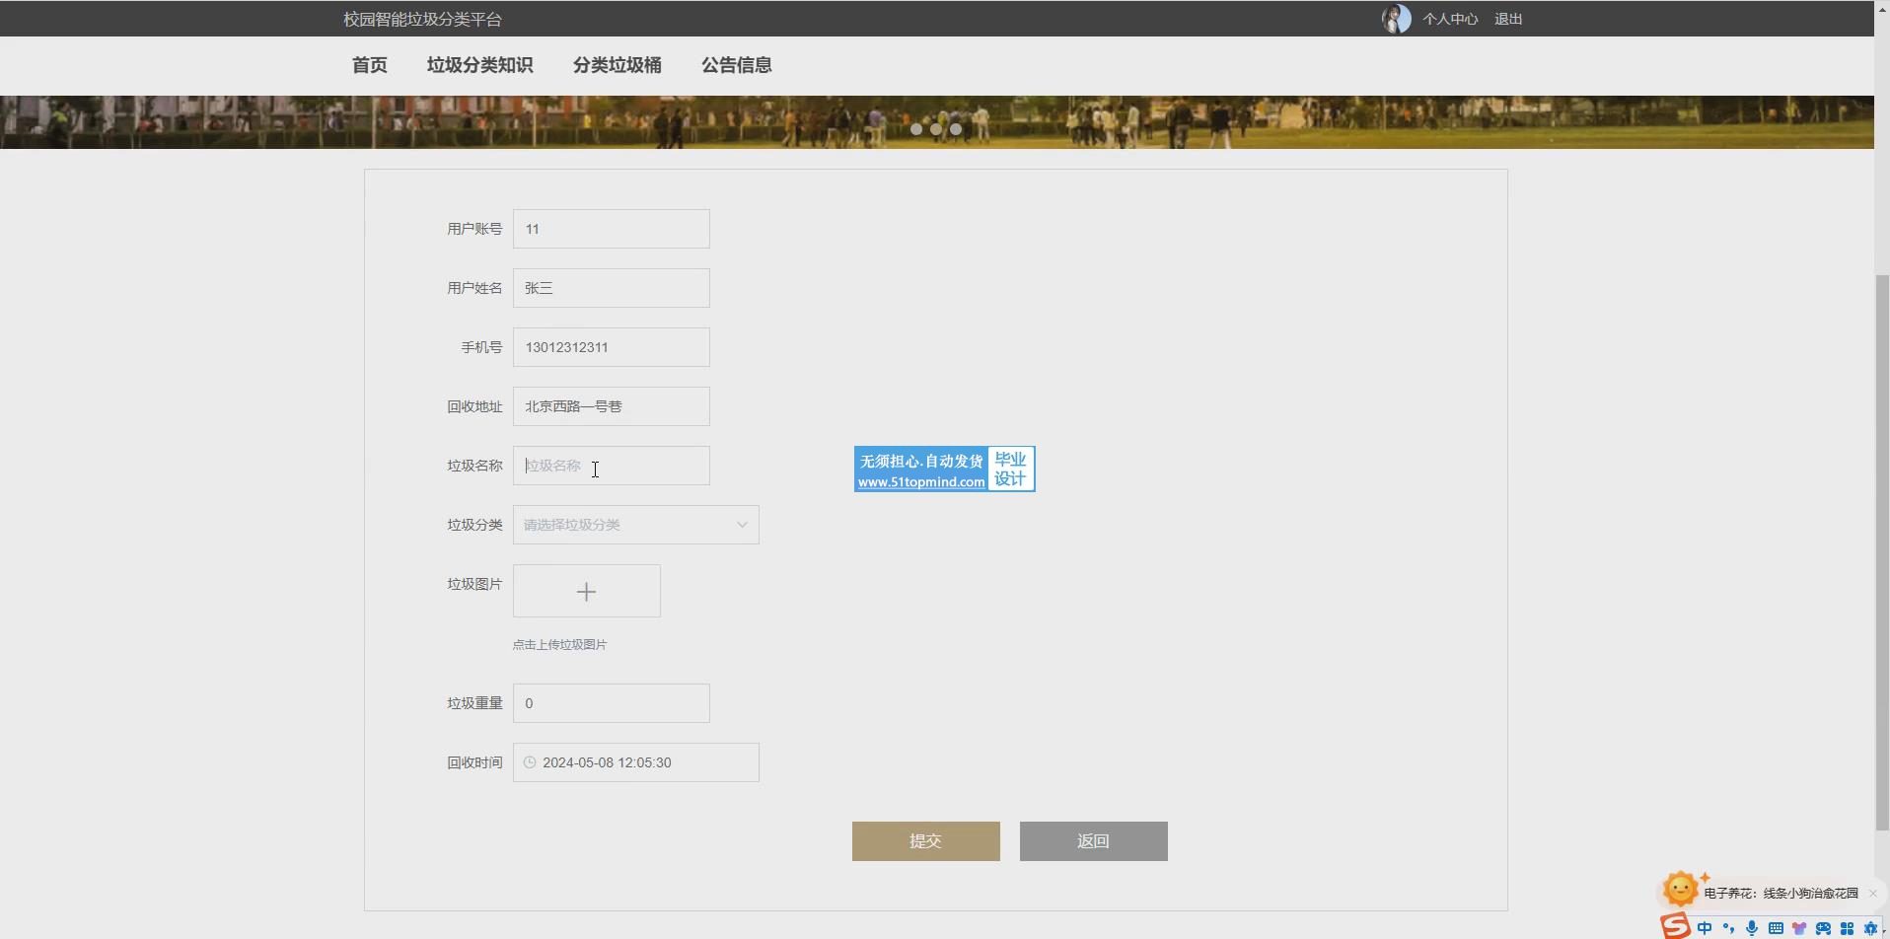This screenshot has height=939, width=1890.
Task: Focus the 回收地址 input field
Action: tap(612, 406)
